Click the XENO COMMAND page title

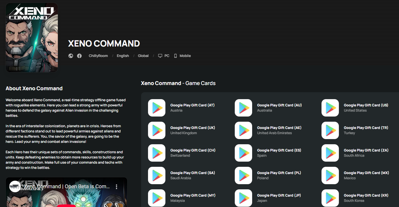(104, 44)
